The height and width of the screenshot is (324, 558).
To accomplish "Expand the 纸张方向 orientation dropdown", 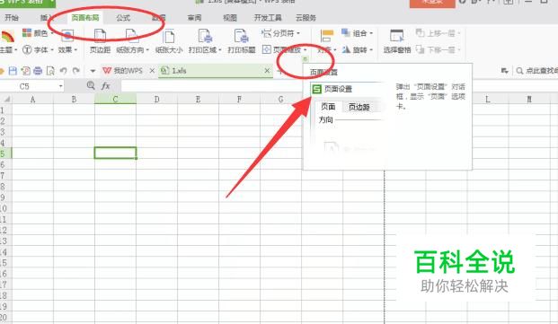I will [147, 50].
